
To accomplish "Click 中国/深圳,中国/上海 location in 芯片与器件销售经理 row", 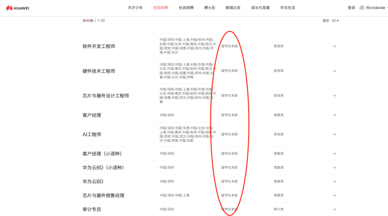I will pos(175,196).
